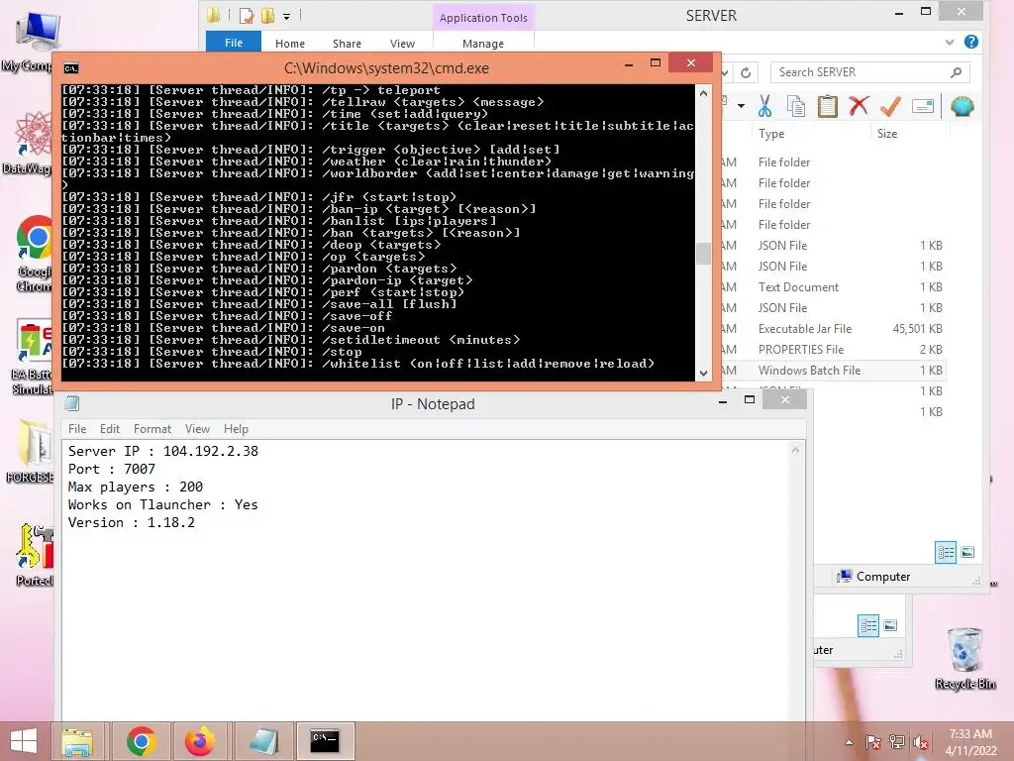Open Notepad's Help menu
This screenshot has height=761, width=1014.
(x=236, y=428)
